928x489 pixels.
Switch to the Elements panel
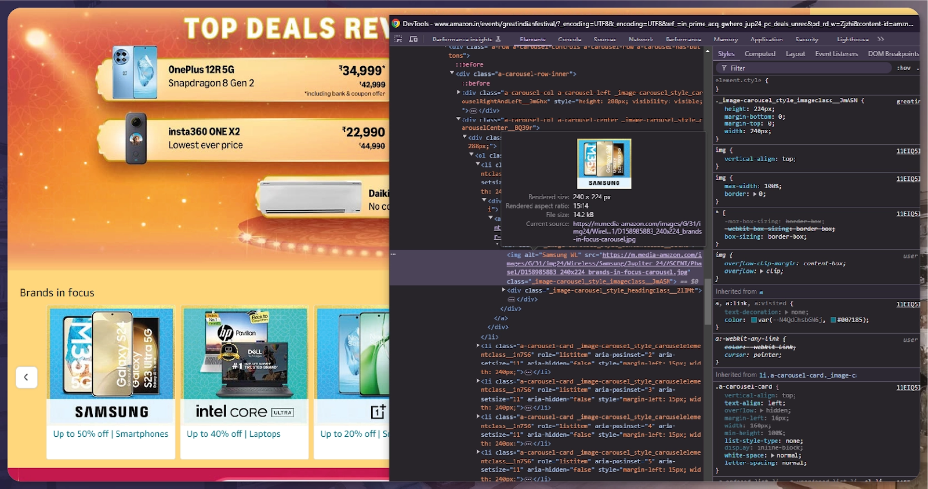tap(532, 39)
